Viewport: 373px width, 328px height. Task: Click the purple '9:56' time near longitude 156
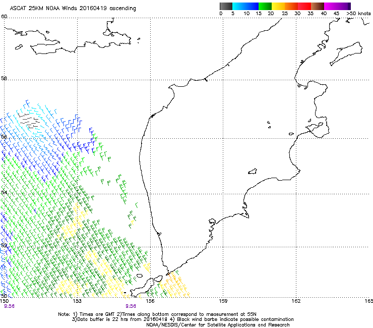131,306
